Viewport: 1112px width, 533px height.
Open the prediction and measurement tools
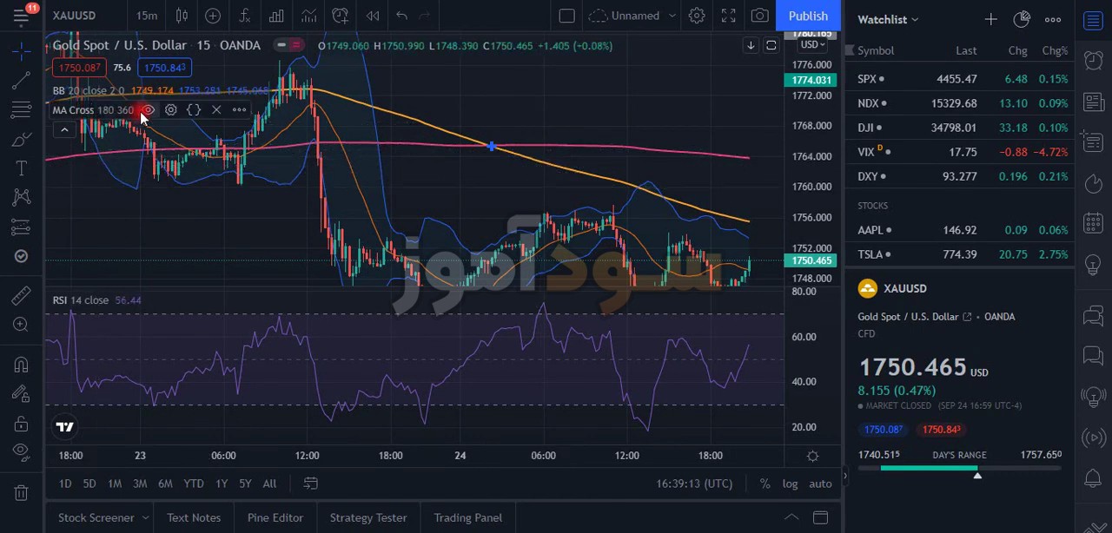coord(22,227)
